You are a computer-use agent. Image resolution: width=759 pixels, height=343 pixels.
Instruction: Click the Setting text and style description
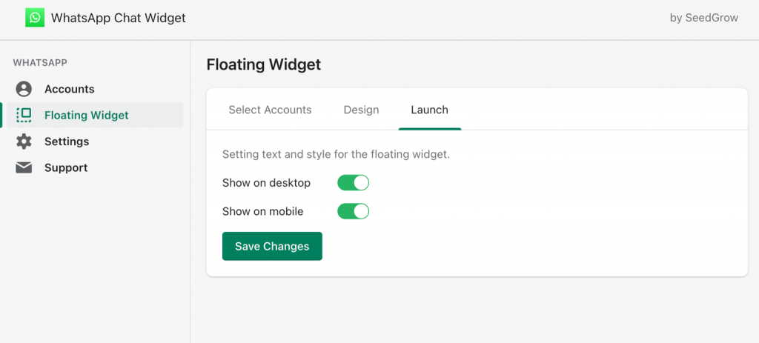pyautogui.click(x=337, y=156)
